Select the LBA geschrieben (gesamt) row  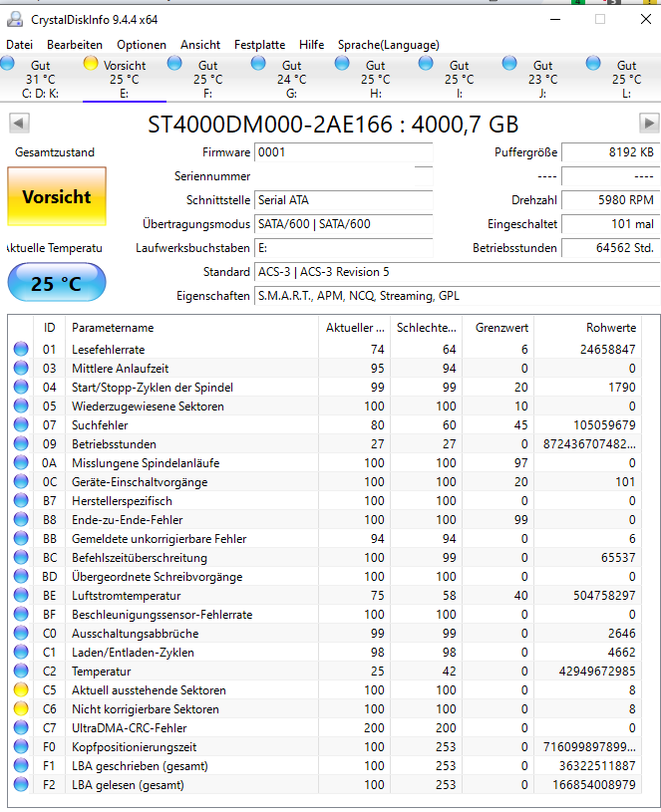pyautogui.click(x=325, y=766)
